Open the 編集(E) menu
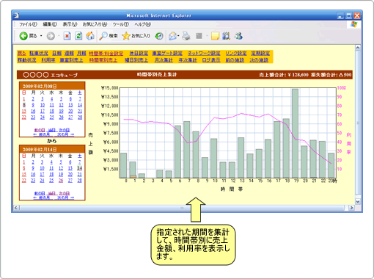This screenshot has height=279, width=374. [50, 24]
